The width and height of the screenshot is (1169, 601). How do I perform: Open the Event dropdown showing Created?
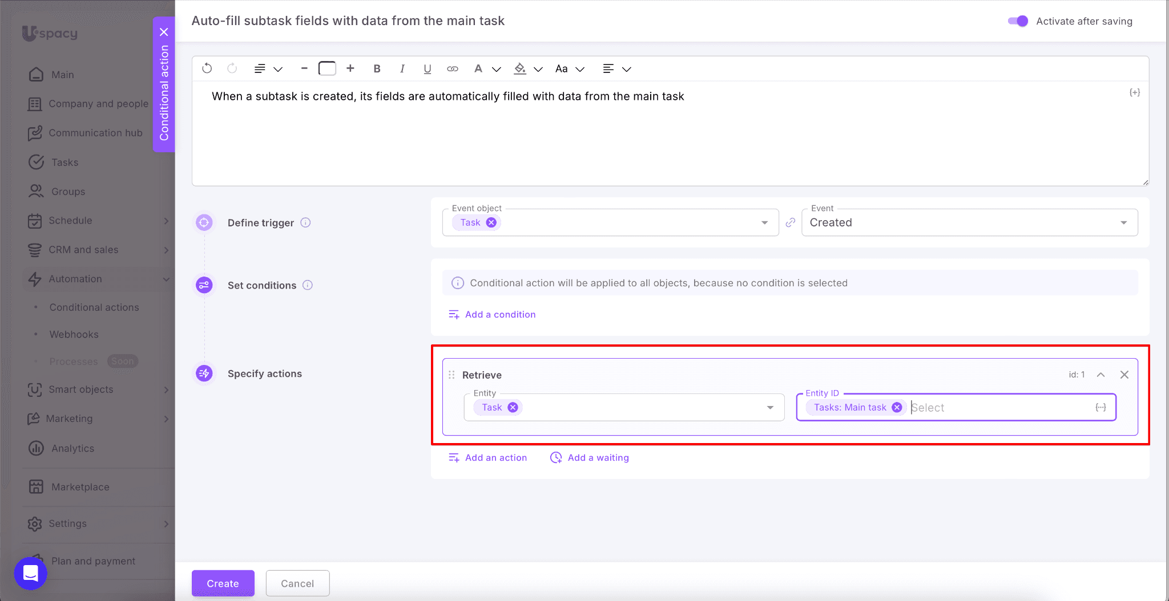point(969,222)
